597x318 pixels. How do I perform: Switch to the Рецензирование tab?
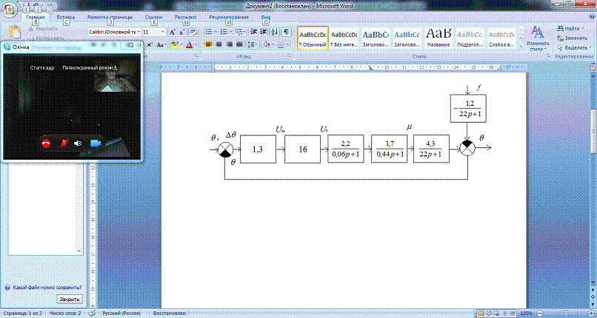point(229,16)
